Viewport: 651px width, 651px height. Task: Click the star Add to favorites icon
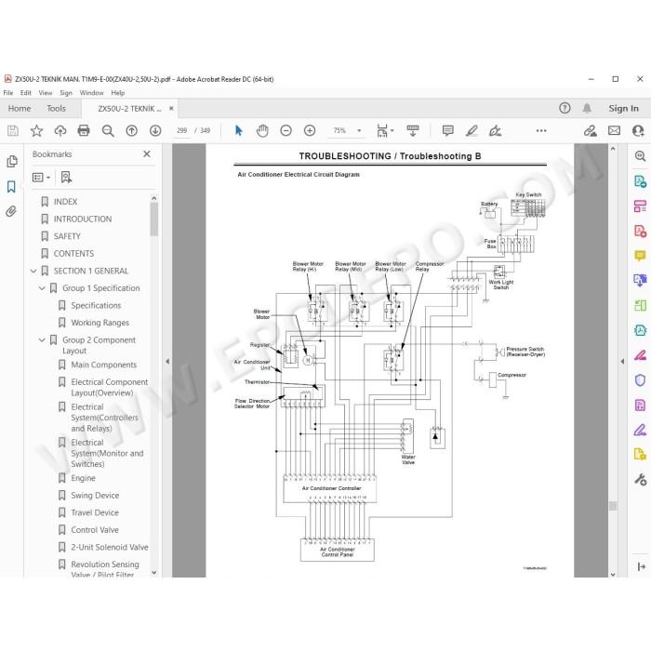coord(36,131)
